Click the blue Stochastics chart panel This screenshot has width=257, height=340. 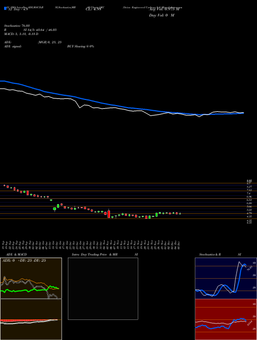pos(226,278)
